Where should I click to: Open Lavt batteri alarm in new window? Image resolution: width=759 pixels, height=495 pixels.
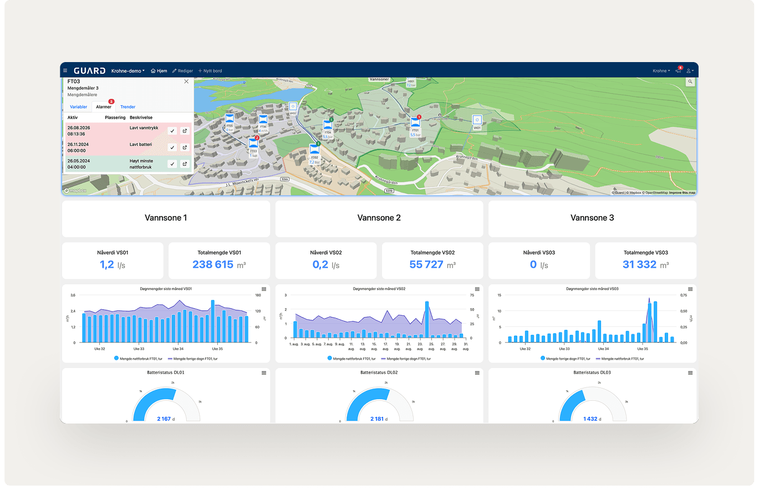tap(185, 147)
